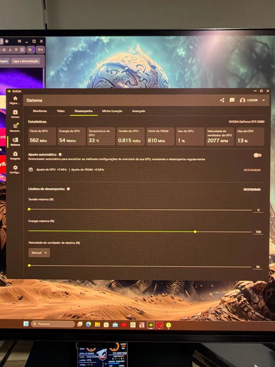The width and height of the screenshot is (275, 367).
Task: Switch to the Monitores tab
Action: click(40, 111)
